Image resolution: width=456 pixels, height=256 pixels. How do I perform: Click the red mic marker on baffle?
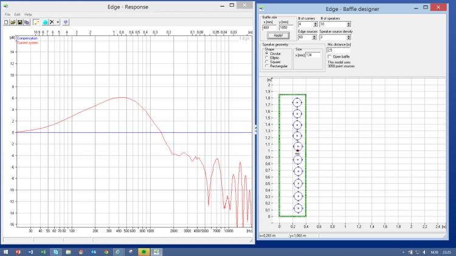coord(297,150)
